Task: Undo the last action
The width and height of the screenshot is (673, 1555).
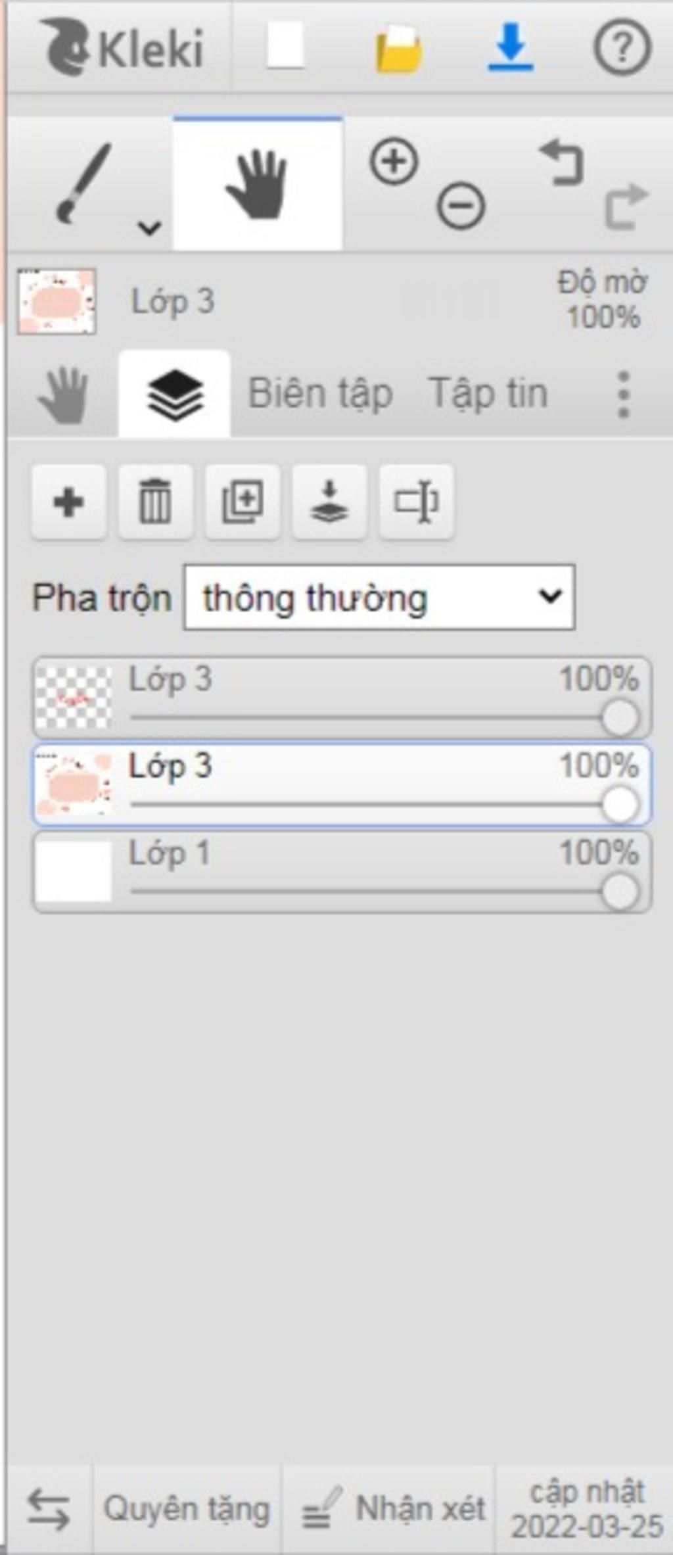Action: (562, 161)
